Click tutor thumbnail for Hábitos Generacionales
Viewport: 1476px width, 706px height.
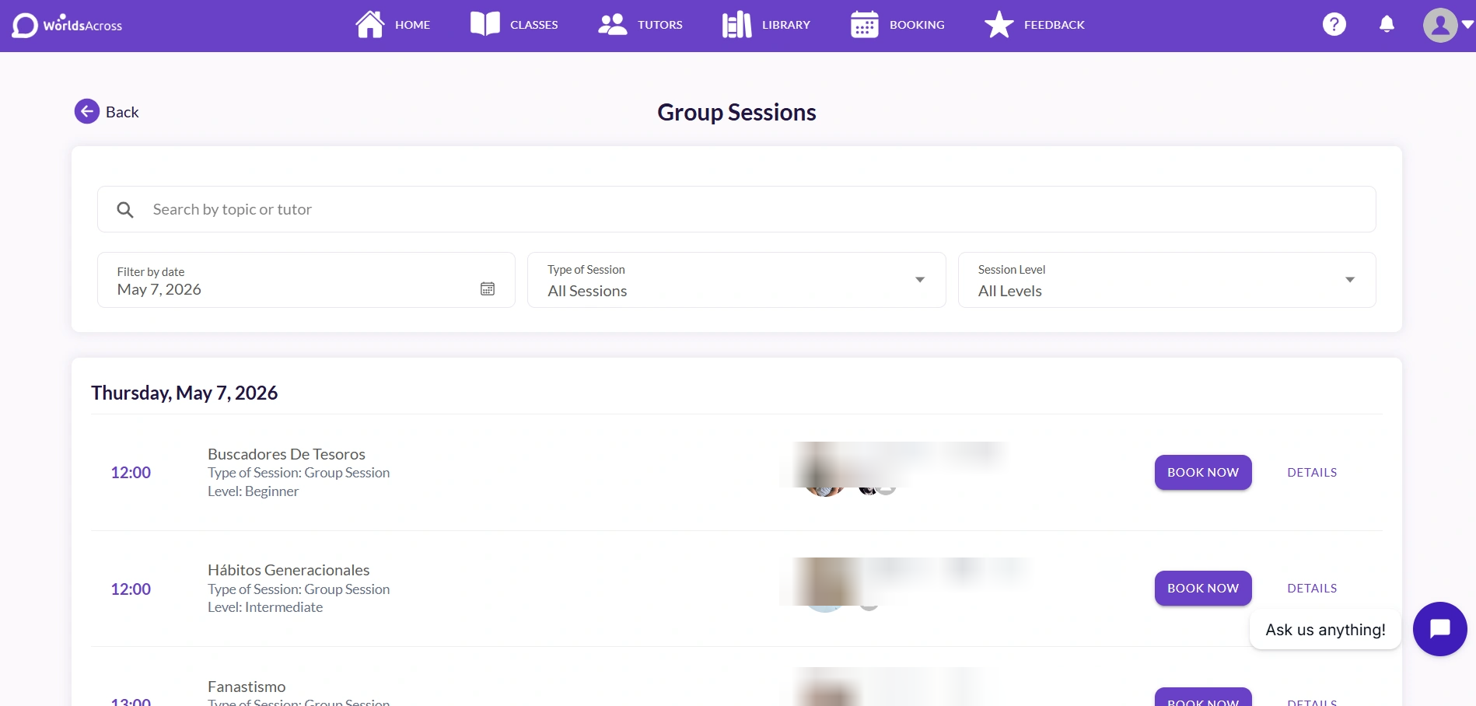825,585
